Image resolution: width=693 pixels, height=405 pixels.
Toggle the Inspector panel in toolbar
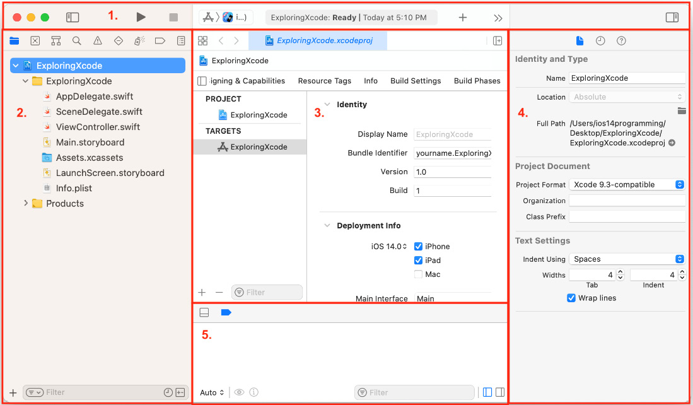(672, 17)
